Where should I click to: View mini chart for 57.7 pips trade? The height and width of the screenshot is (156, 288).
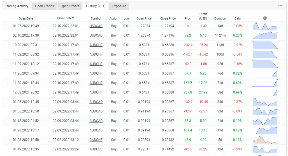pos(265,73)
